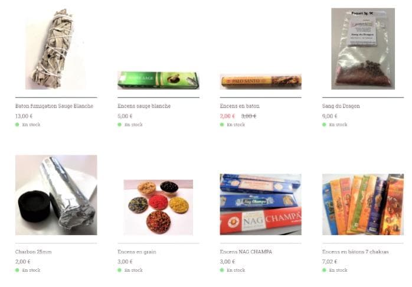This screenshot has height=287, width=412.
Task: Select the Nag Champa boxes image
Action: pyautogui.click(x=261, y=204)
